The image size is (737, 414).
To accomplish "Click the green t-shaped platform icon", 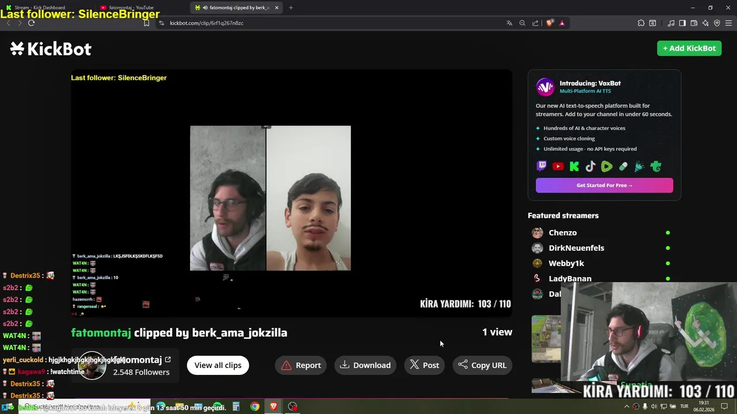I will tap(656, 167).
